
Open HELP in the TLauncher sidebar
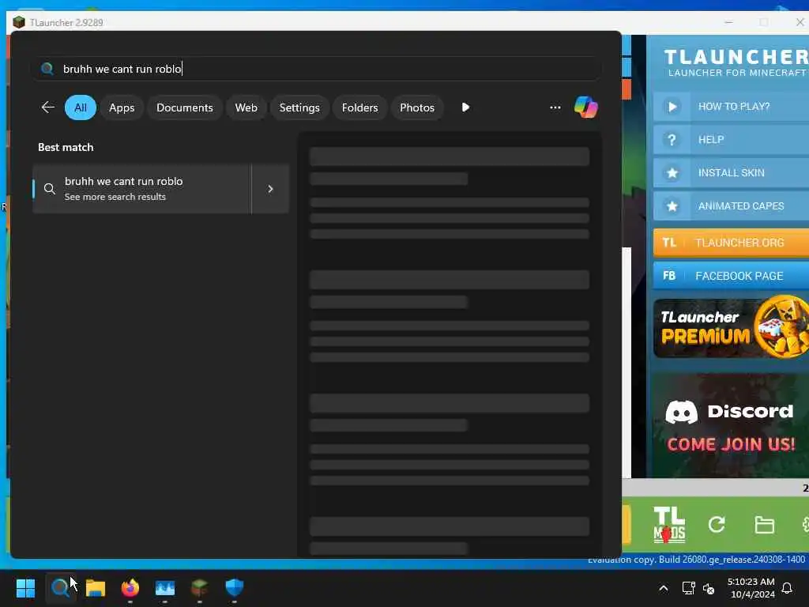tap(731, 139)
